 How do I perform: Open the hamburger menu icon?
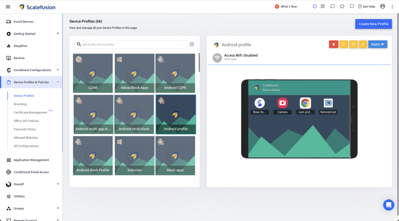pos(8,7)
